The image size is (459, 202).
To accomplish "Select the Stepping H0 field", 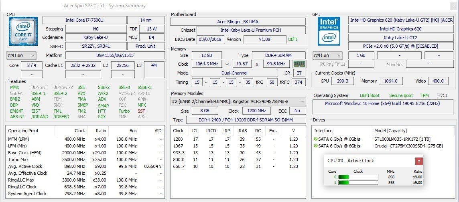I will 96,29.
